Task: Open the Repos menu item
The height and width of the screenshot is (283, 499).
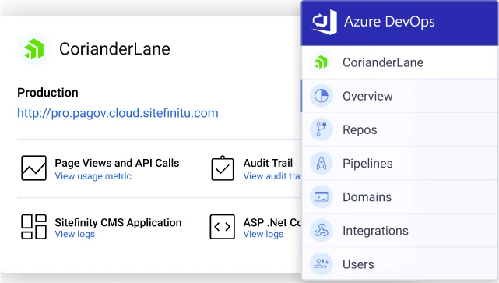Action: click(x=400, y=129)
